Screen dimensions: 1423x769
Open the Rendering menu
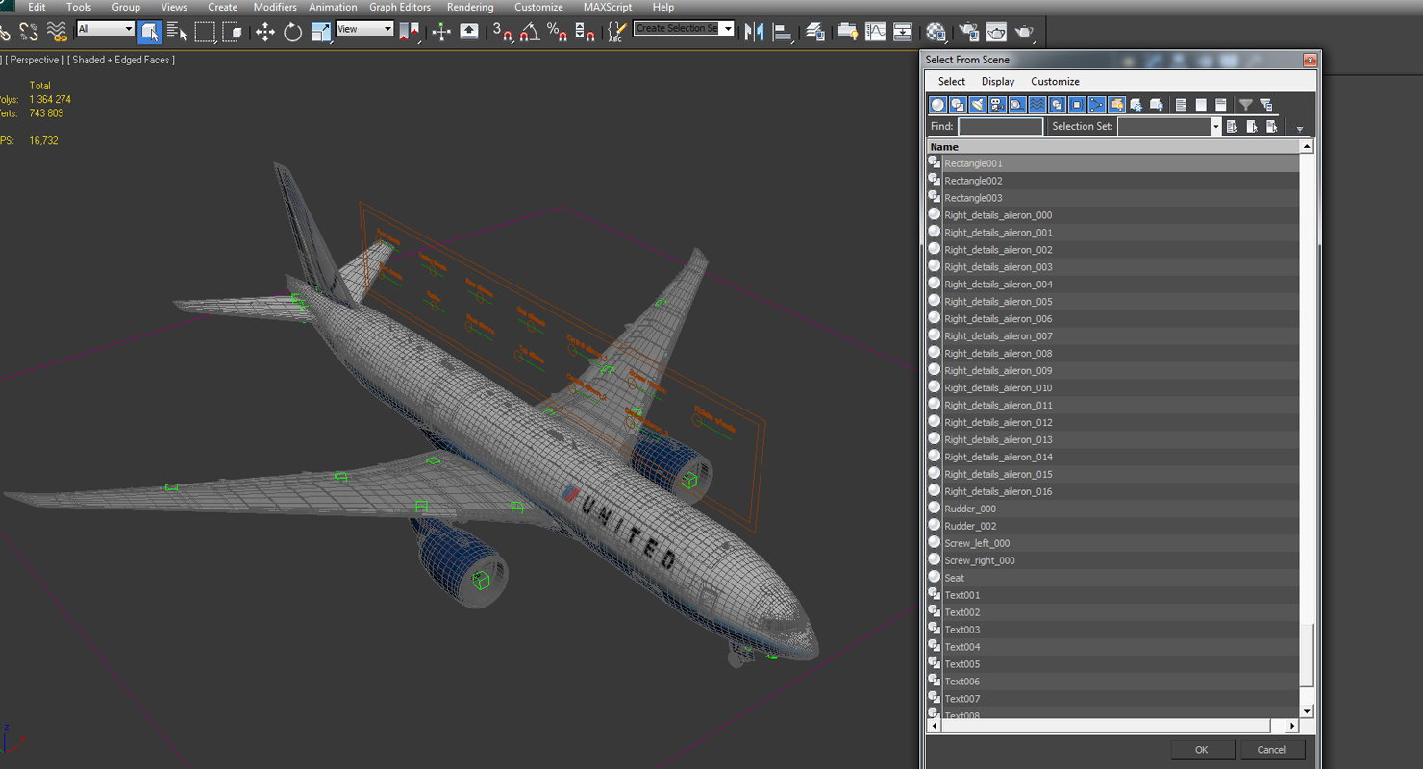[x=470, y=7]
